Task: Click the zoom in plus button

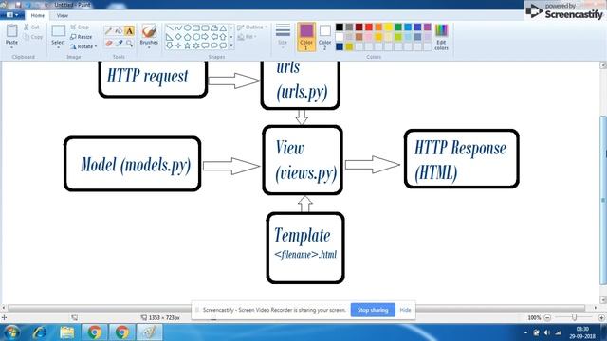Action: [601, 317]
